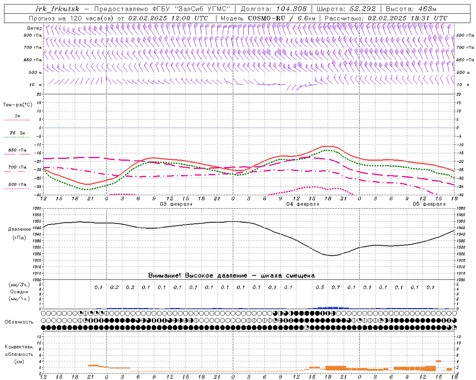The width and height of the screenshot is (476, 380).
Task: Click the Давление (гПа) axis label
Action: coord(19,233)
